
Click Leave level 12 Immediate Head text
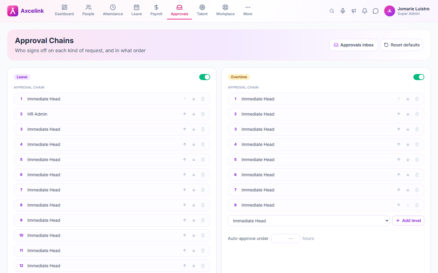click(x=44, y=266)
